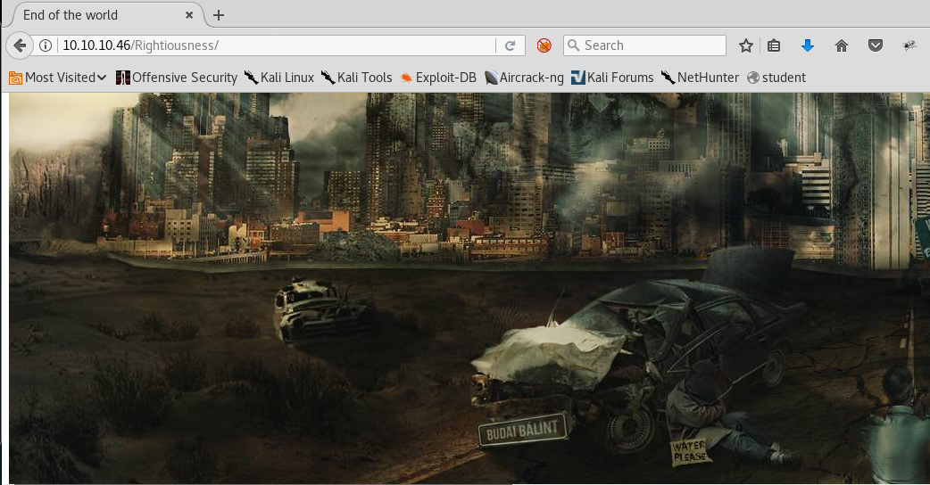Bookmark this page with the star
The image size is (930, 485).
pyautogui.click(x=746, y=45)
